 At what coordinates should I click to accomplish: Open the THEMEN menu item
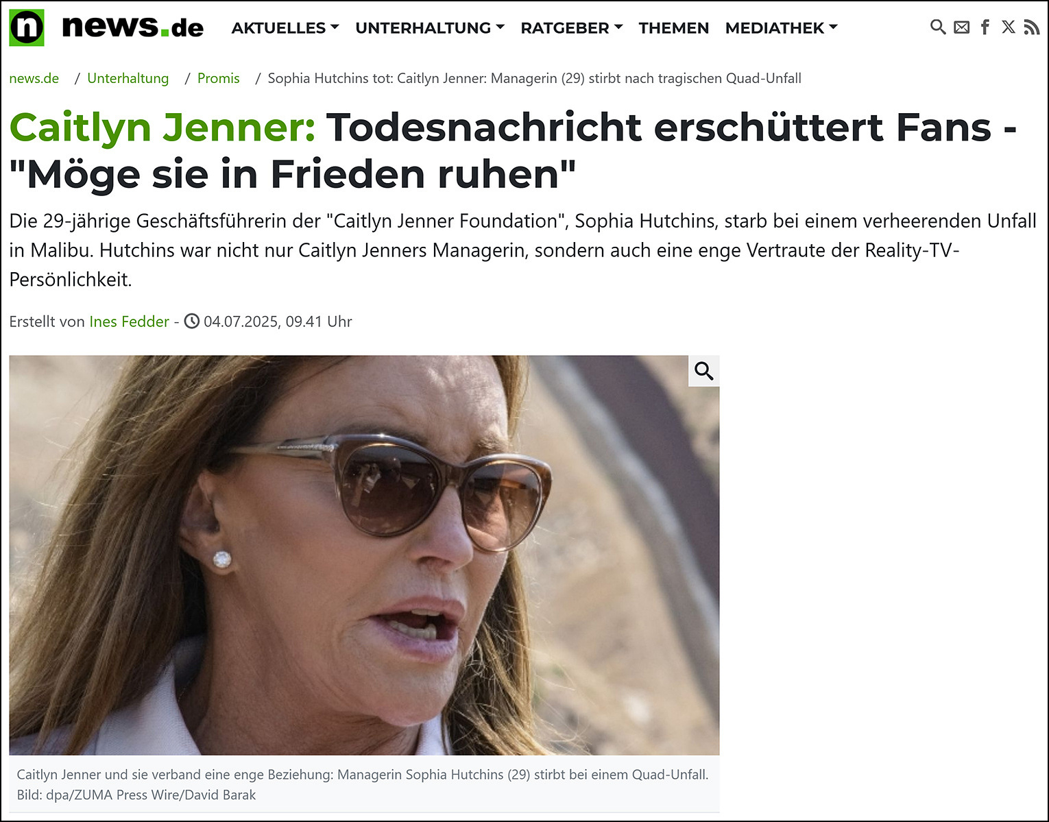[x=674, y=28]
